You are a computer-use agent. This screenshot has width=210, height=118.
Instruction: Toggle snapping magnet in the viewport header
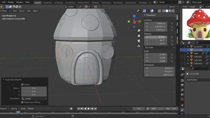click(x=86, y=7)
